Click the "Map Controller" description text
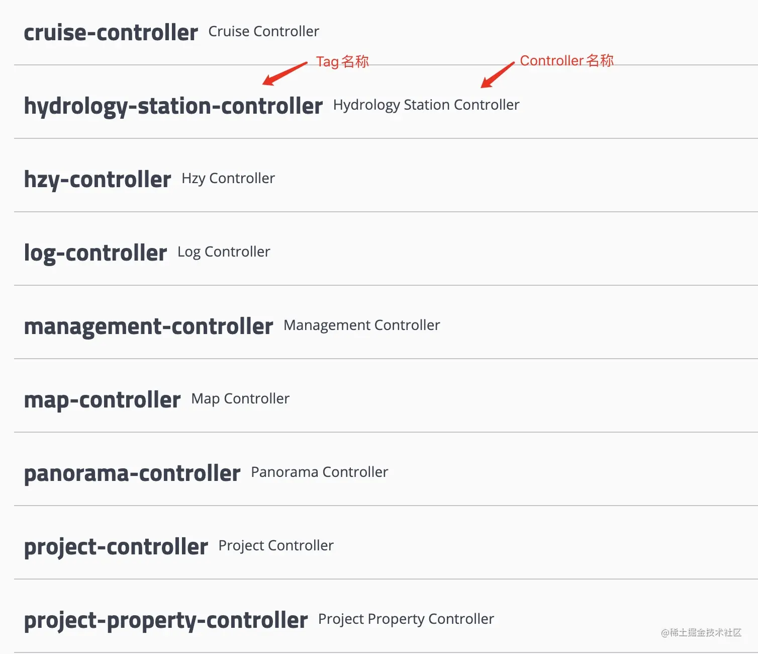 tap(240, 399)
